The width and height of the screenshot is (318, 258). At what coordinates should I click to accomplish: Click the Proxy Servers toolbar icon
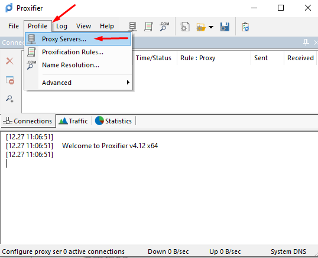point(132,27)
